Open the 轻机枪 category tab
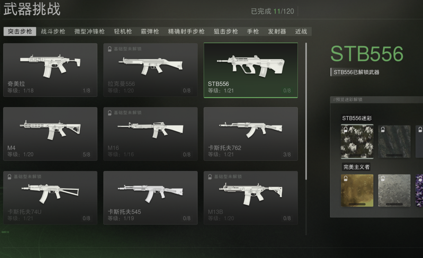Viewport: 423px width, 258px height. [123, 32]
